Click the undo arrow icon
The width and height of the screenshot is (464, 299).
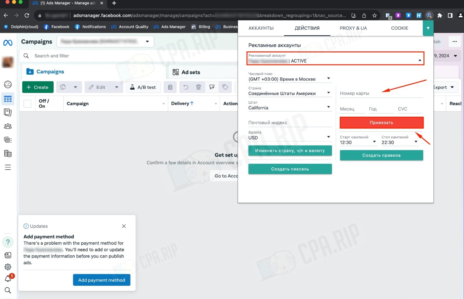(x=186, y=87)
